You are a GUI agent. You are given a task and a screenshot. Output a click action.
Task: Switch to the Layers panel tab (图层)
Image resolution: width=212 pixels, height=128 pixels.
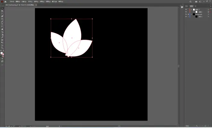[x=191, y=6]
